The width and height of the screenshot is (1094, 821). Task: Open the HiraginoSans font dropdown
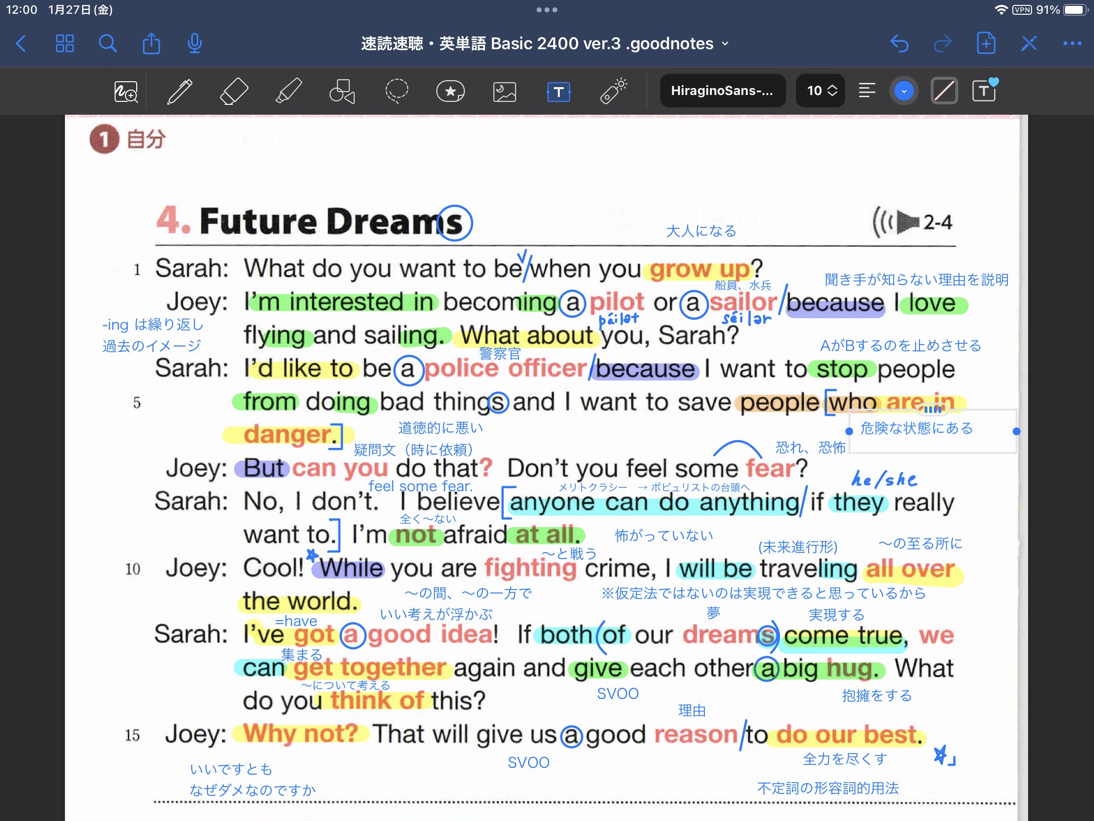click(722, 91)
